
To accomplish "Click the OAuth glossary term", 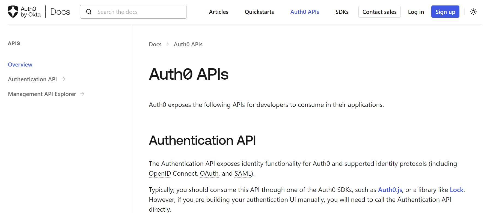I will tap(209, 173).
